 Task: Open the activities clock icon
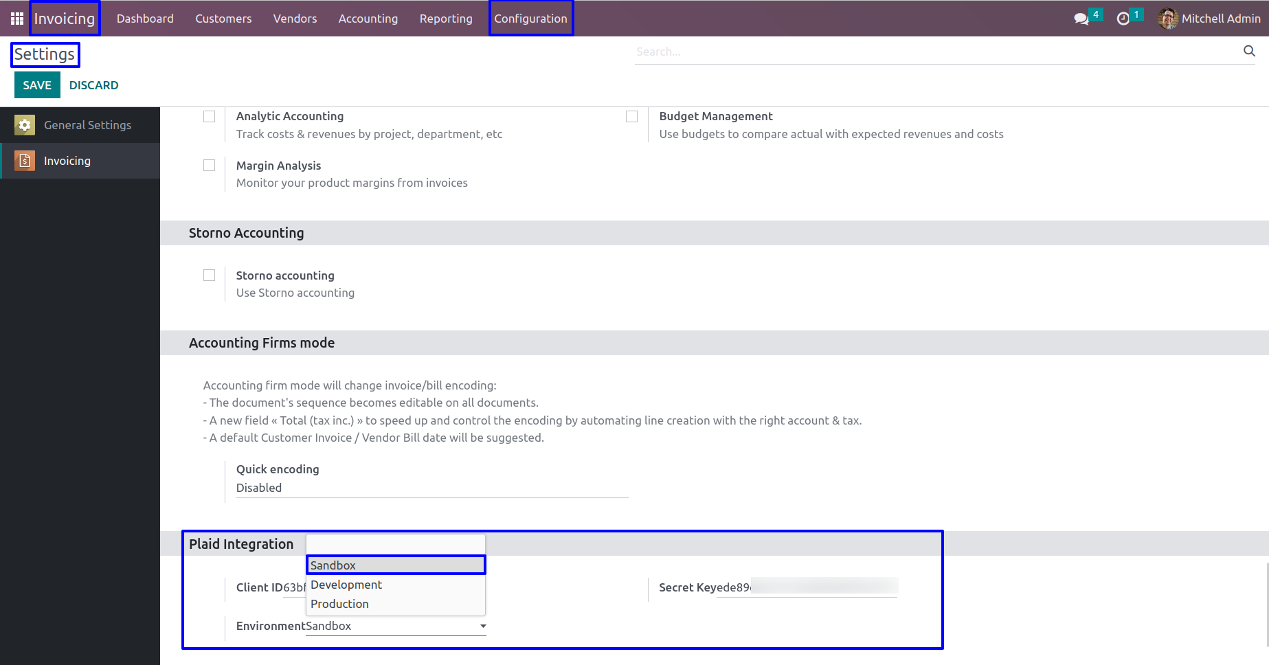(x=1123, y=19)
